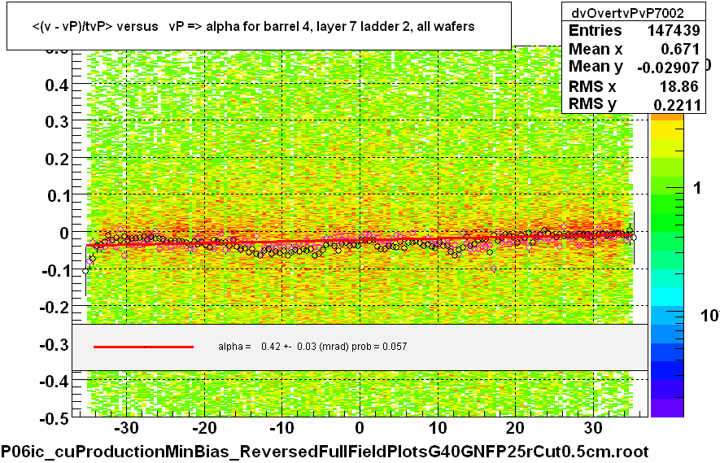Click the Mean x 0.671 row
Viewport: 720px width, 463px height.
(x=634, y=49)
